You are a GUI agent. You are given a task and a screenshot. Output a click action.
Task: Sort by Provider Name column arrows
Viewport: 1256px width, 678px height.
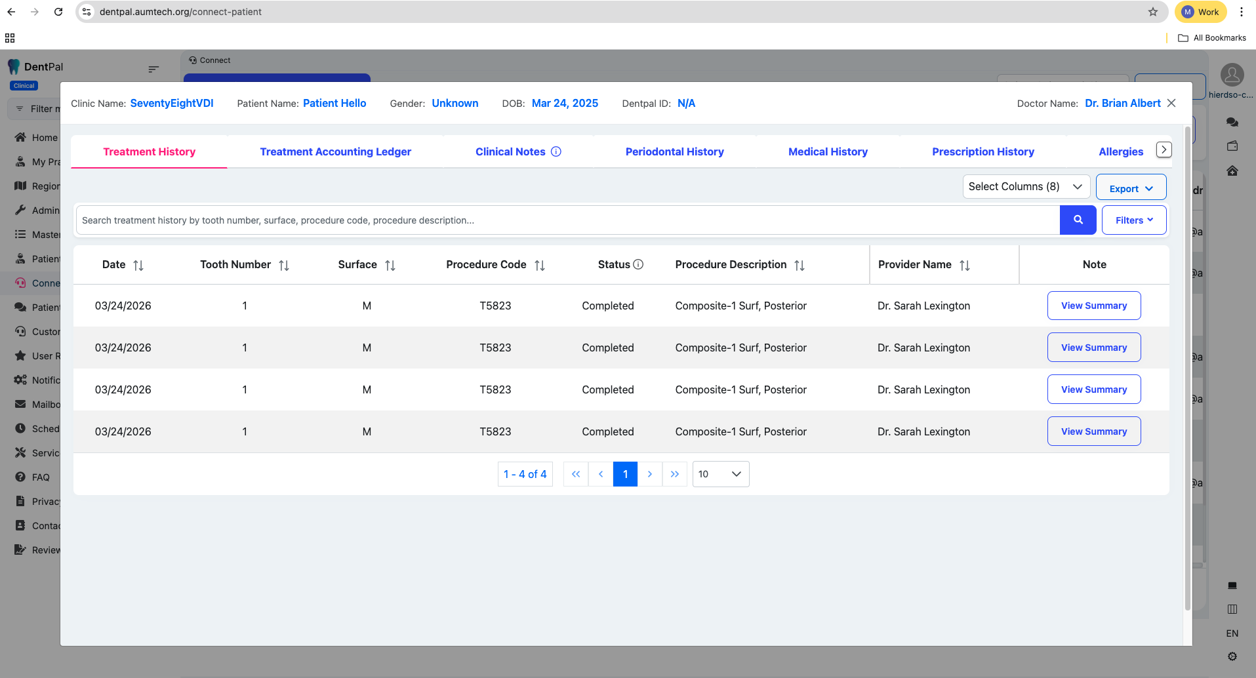tap(965, 265)
